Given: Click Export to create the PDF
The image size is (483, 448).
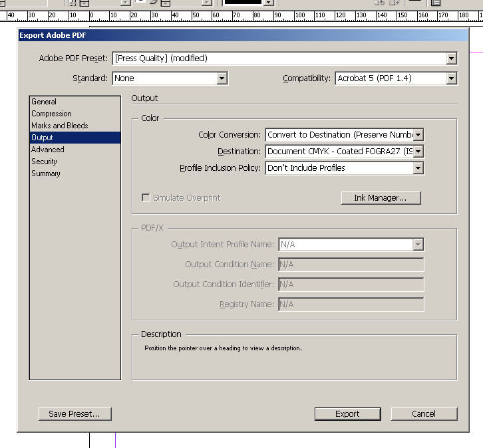Looking at the screenshot, I should (x=347, y=414).
